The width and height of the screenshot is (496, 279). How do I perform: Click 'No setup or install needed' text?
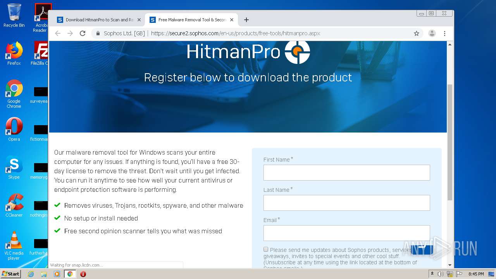[101, 219]
